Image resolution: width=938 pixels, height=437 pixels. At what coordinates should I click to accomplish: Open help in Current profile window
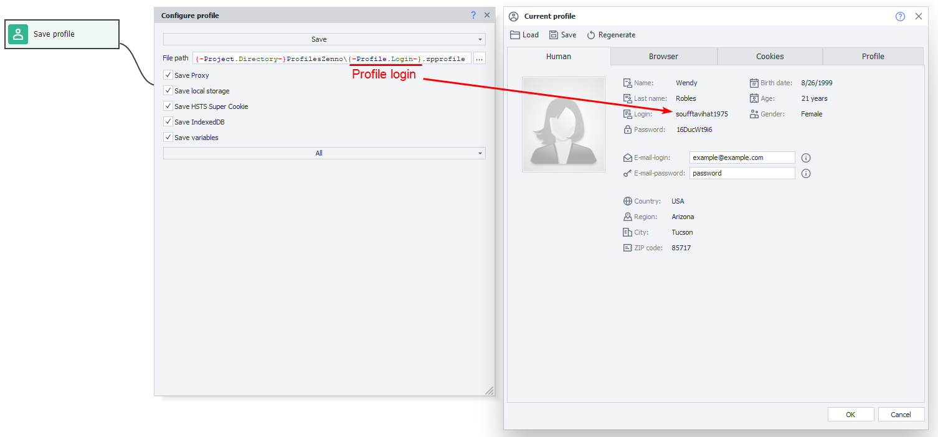point(900,17)
